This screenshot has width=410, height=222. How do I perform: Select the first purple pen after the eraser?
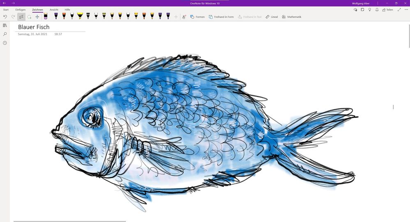click(x=56, y=16)
